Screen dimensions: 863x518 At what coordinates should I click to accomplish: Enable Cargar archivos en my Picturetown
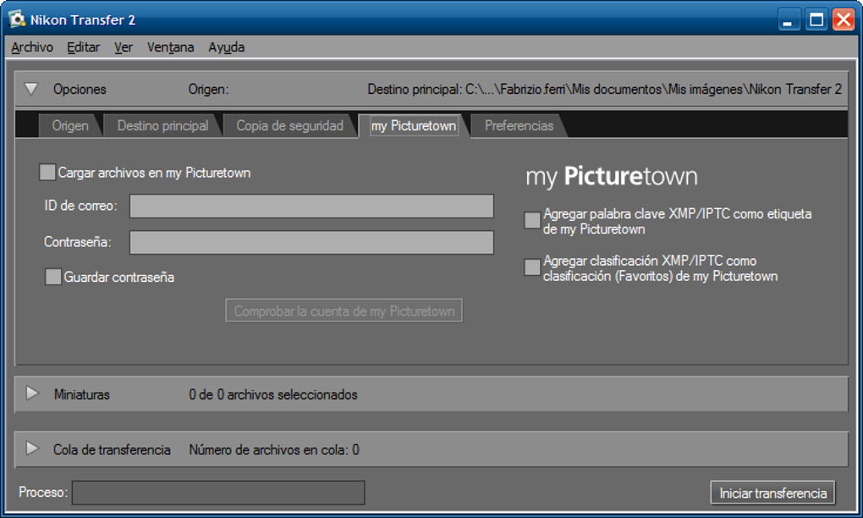tap(47, 173)
